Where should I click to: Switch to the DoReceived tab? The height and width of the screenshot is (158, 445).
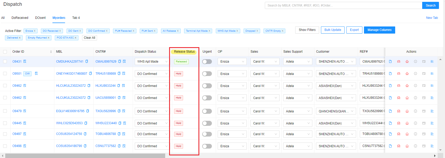tap(20, 18)
